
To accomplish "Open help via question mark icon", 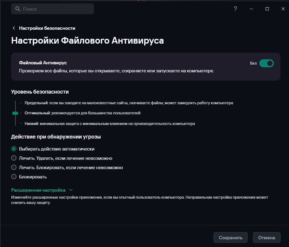I will coord(235,9).
